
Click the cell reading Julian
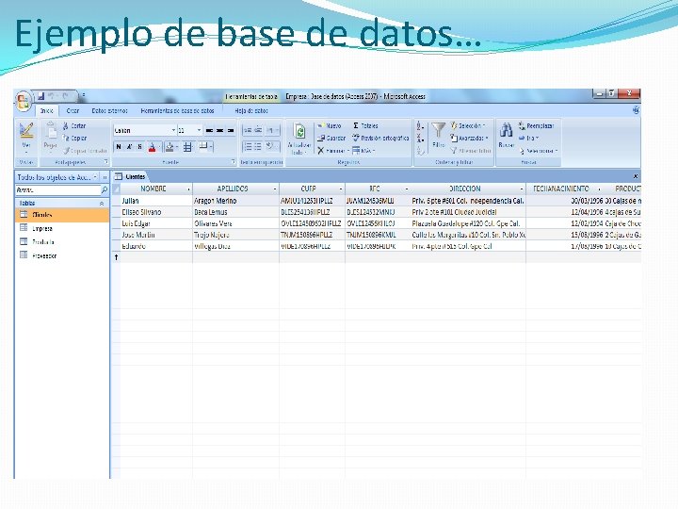click(156, 201)
